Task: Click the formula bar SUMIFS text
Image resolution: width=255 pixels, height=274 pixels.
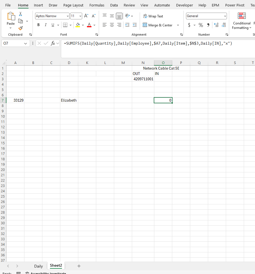Action: click(148, 43)
